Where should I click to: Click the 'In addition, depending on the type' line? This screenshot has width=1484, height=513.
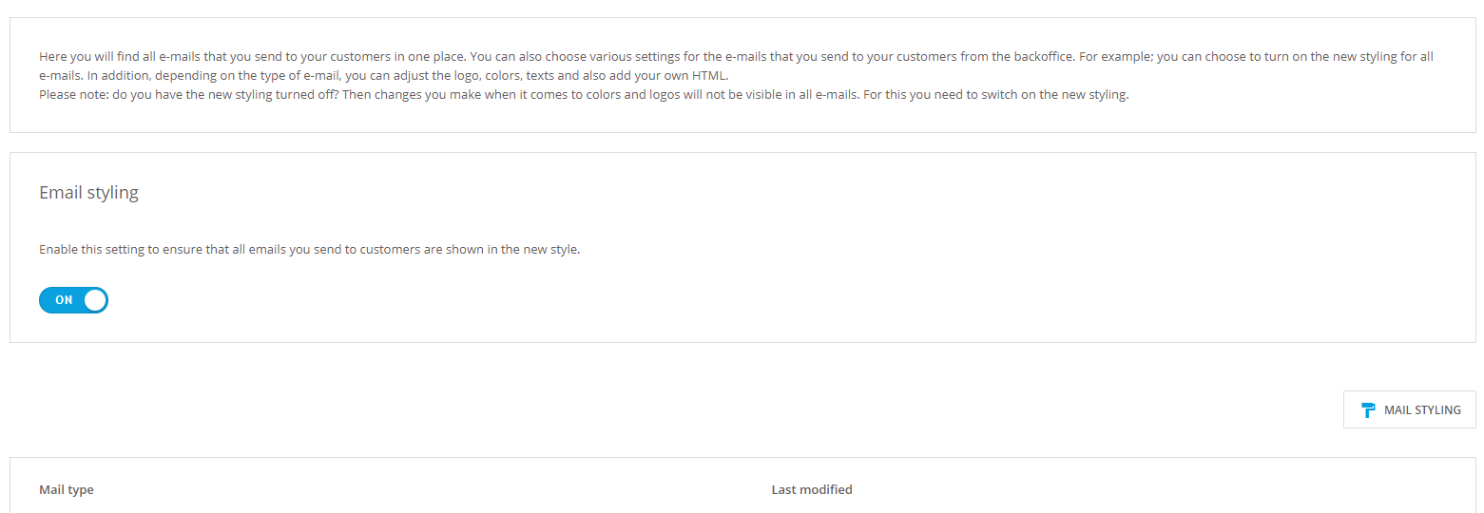(x=190, y=76)
